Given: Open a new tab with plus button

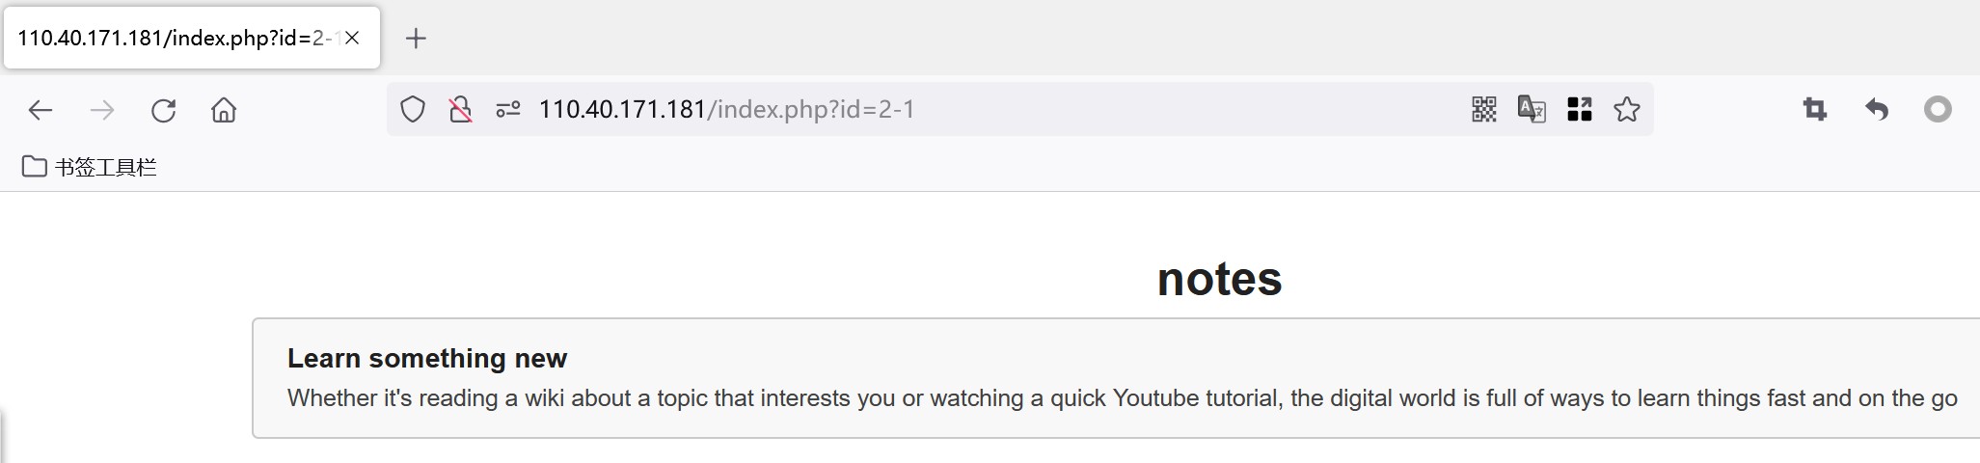Looking at the screenshot, I should tap(416, 39).
